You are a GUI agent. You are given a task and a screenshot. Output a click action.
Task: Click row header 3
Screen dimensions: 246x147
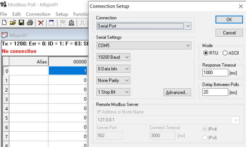(x=6, y=99)
